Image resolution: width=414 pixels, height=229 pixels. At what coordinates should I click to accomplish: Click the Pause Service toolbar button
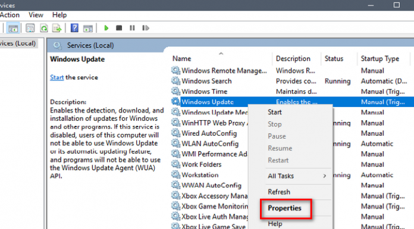click(132, 28)
